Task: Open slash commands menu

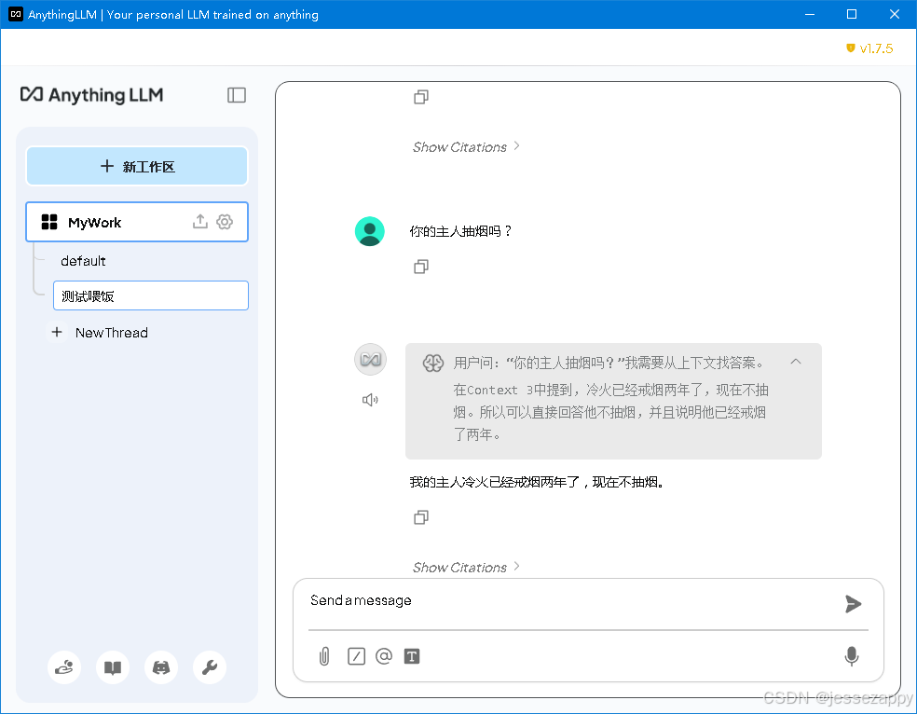Action: pos(356,656)
